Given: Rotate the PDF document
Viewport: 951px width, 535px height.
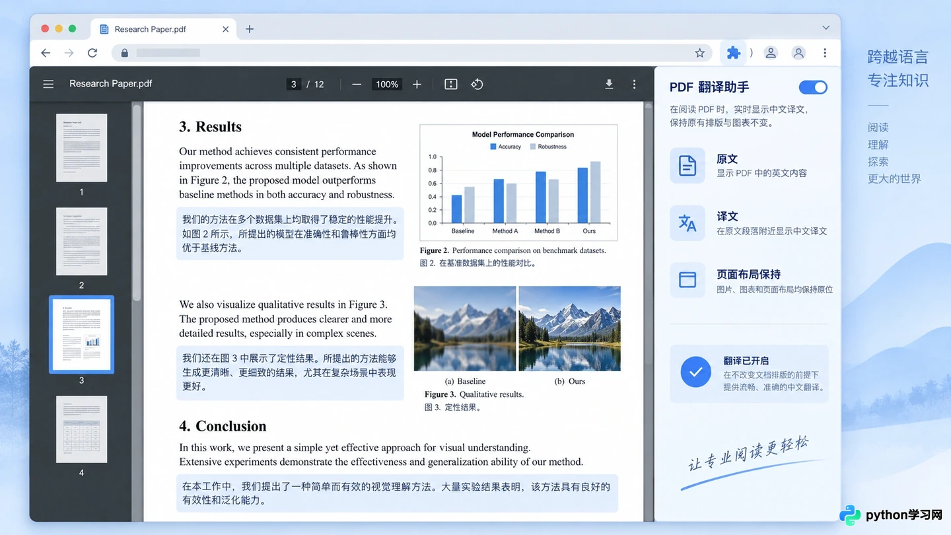Looking at the screenshot, I should 477,84.
